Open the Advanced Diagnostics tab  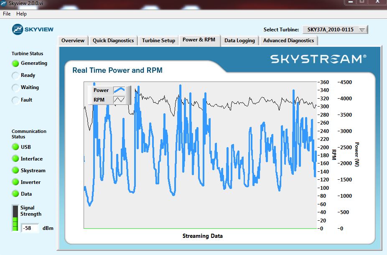click(x=288, y=41)
